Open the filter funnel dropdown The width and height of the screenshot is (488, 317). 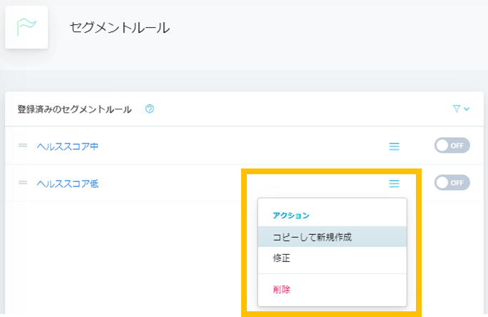(x=461, y=109)
